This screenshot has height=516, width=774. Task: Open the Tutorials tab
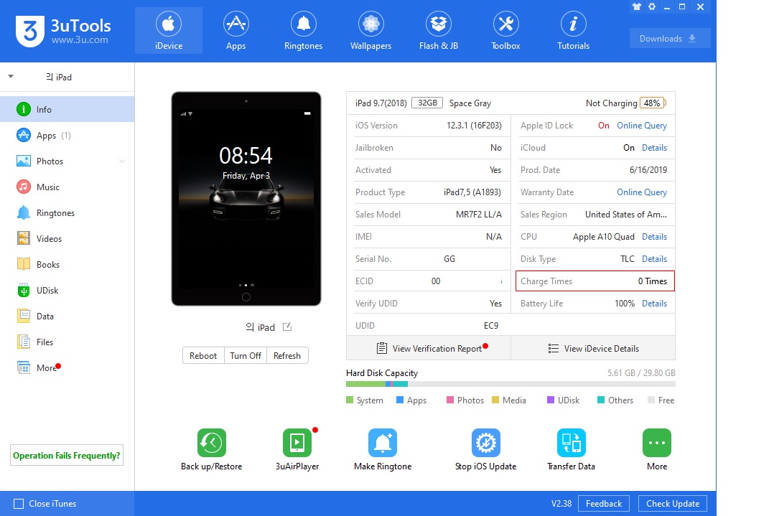(573, 31)
